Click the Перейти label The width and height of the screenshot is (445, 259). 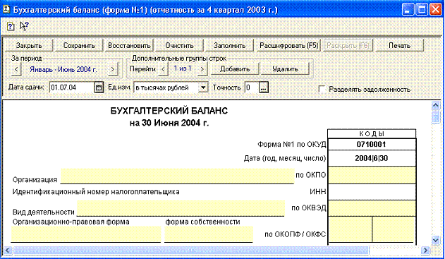point(142,69)
